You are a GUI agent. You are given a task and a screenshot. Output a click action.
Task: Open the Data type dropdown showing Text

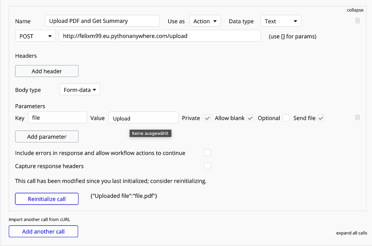coord(280,21)
